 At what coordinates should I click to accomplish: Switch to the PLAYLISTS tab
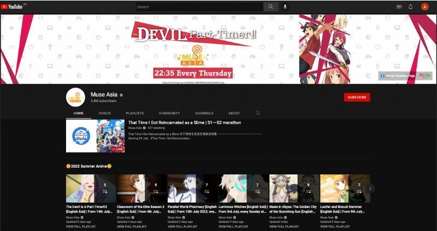point(135,113)
